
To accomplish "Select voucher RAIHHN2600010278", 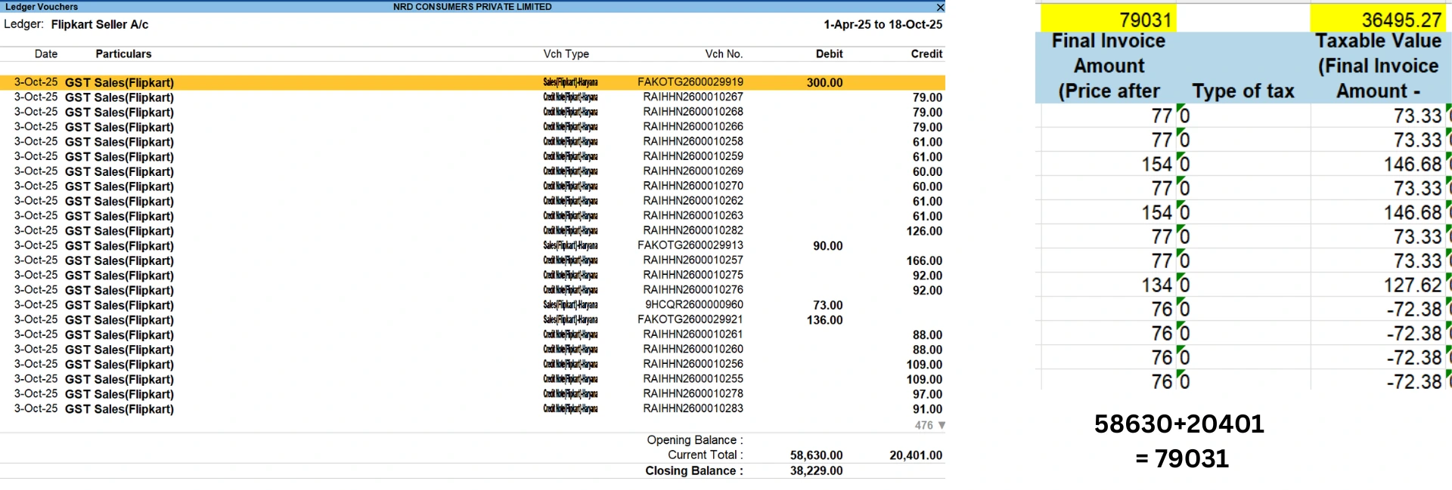I will point(473,394).
